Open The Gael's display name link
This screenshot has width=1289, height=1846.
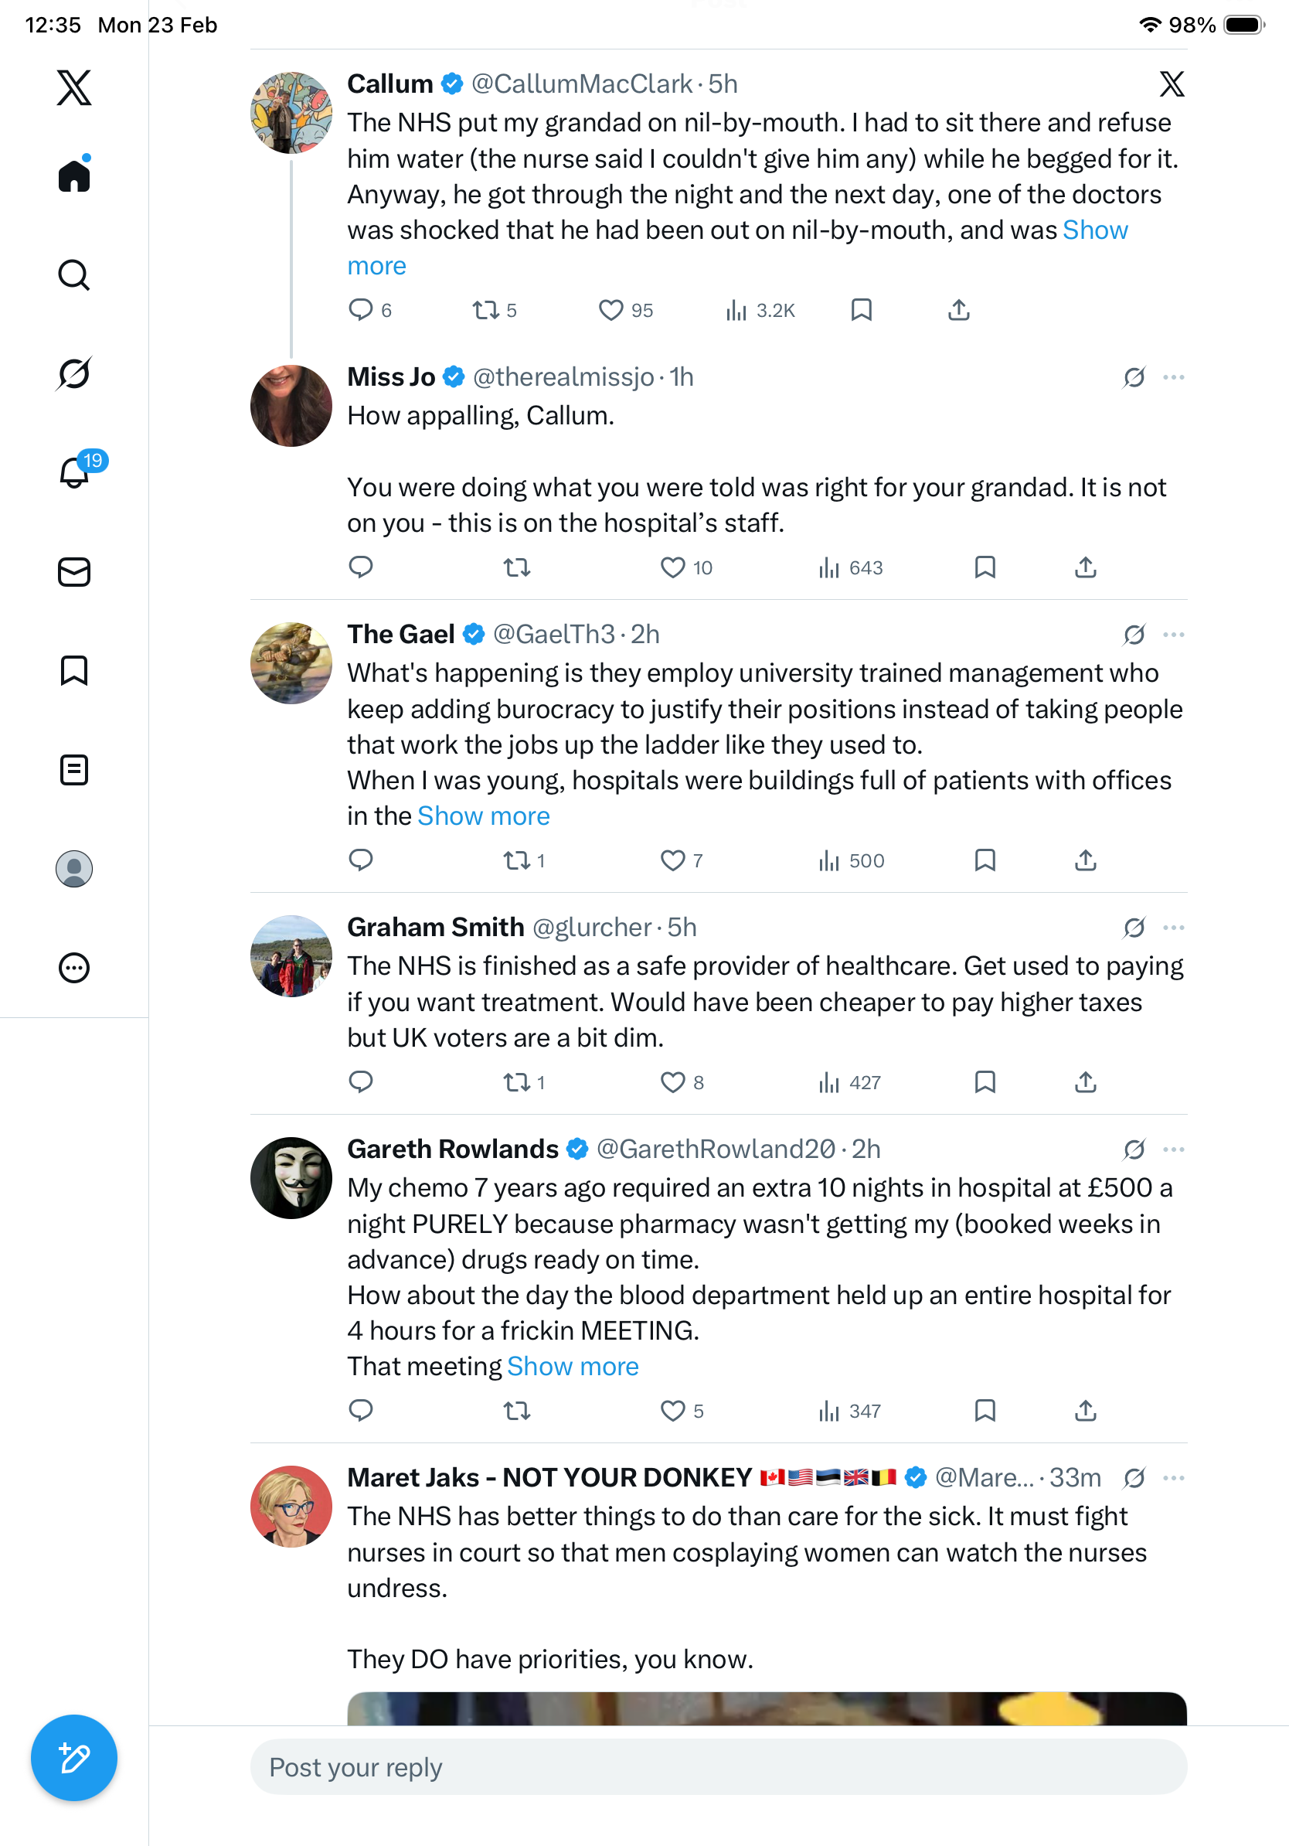pyautogui.click(x=400, y=635)
